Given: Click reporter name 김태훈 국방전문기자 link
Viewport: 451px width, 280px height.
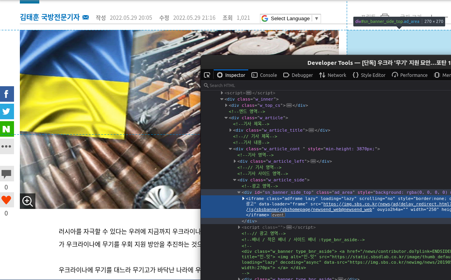Looking at the screenshot, I should (x=50, y=17).
